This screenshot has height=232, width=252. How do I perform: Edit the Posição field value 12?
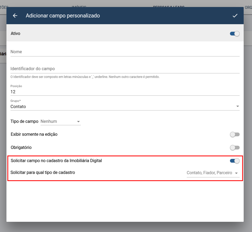click(125, 92)
